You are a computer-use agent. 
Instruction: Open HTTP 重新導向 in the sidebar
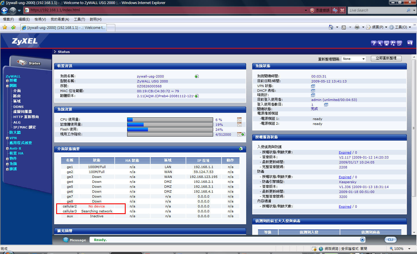click(x=26, y=117)
